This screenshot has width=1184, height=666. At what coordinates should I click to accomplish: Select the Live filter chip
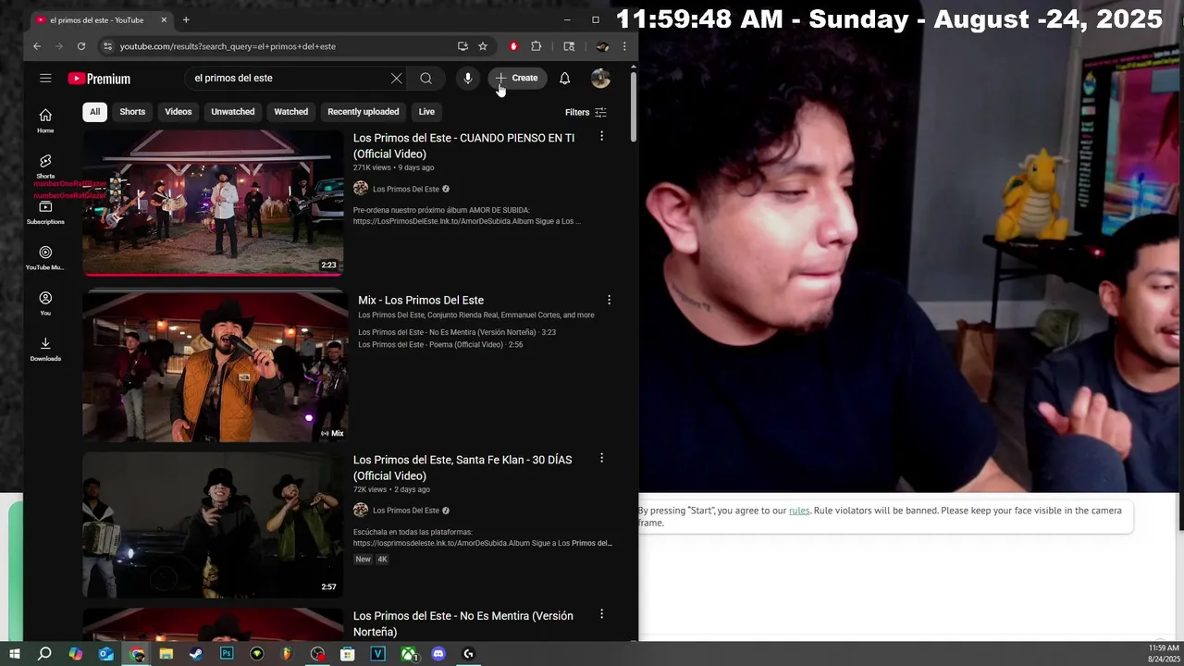tap(426, 112)
